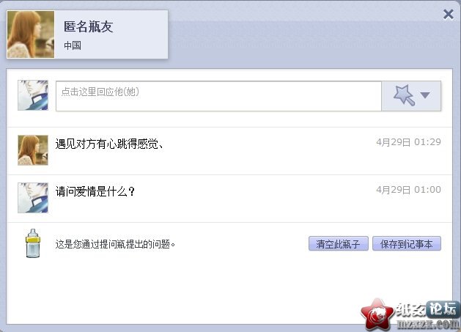Click the timestamp 4月29日 01:29
The width and height of the screenshot is (461, 332).
coord(409,142)
